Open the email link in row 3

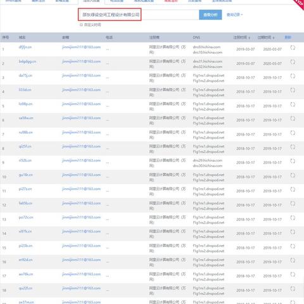81,75
